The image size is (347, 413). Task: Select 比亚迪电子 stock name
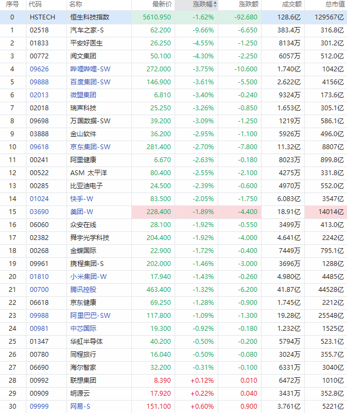(86, 186)
